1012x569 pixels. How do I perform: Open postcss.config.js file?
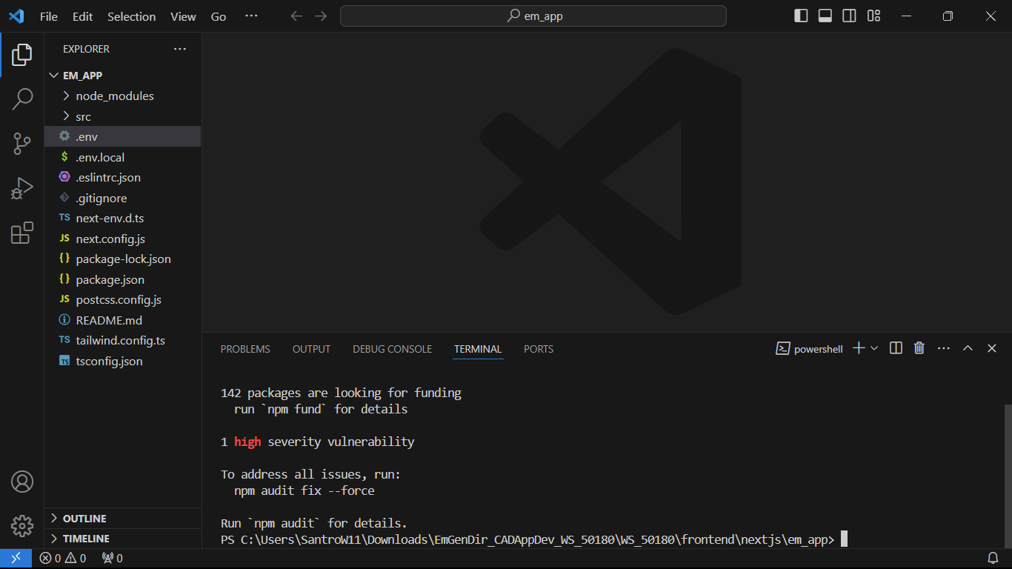tap(122, 299)
